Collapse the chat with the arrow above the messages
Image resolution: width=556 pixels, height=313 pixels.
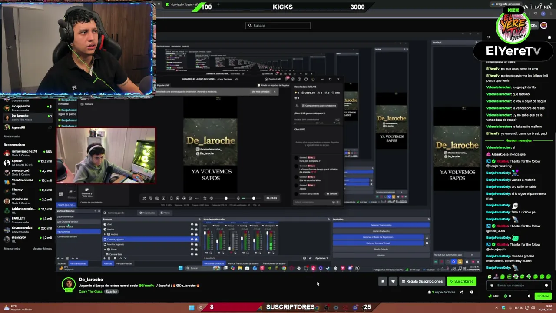[489, 37]
